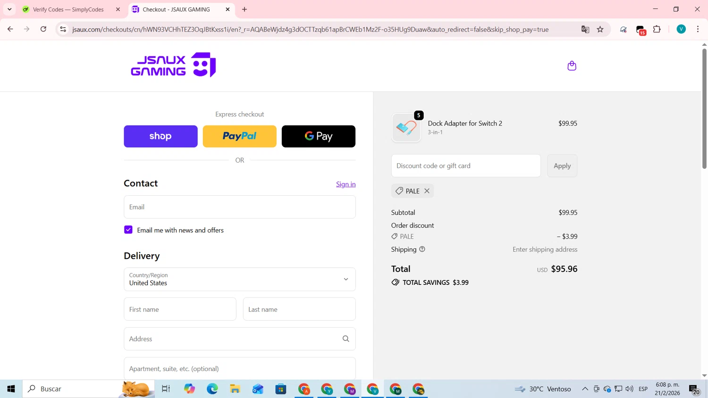The width and height of the screenshot is (708, 398).
Task: Expand the Country/Region dropdown
Action: pyautogui.click(x=240, y=279)
